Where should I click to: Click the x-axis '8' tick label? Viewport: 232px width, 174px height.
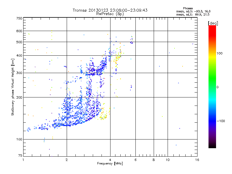point(154,160)
